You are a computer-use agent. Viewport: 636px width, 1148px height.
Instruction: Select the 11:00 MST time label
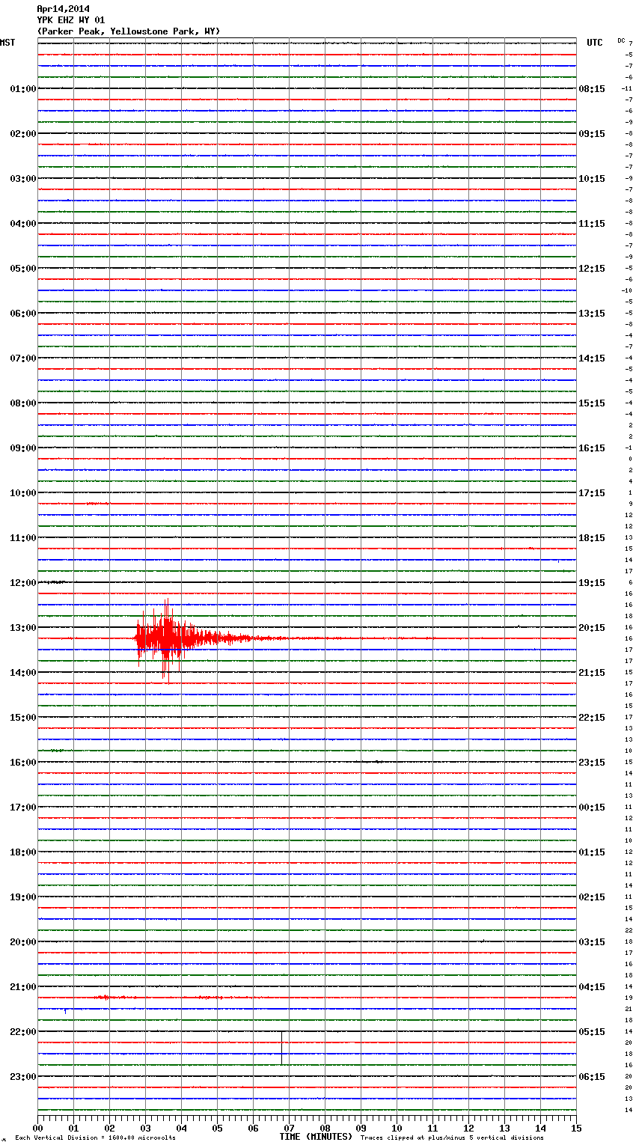click(22, 538)
